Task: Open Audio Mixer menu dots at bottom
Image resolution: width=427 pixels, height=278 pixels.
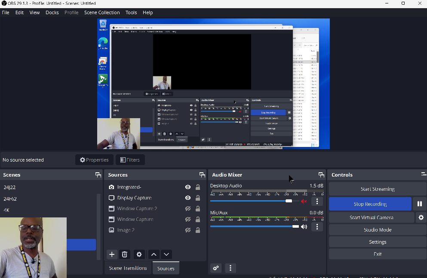Action: pyautogui.click(x=230, y=268)
